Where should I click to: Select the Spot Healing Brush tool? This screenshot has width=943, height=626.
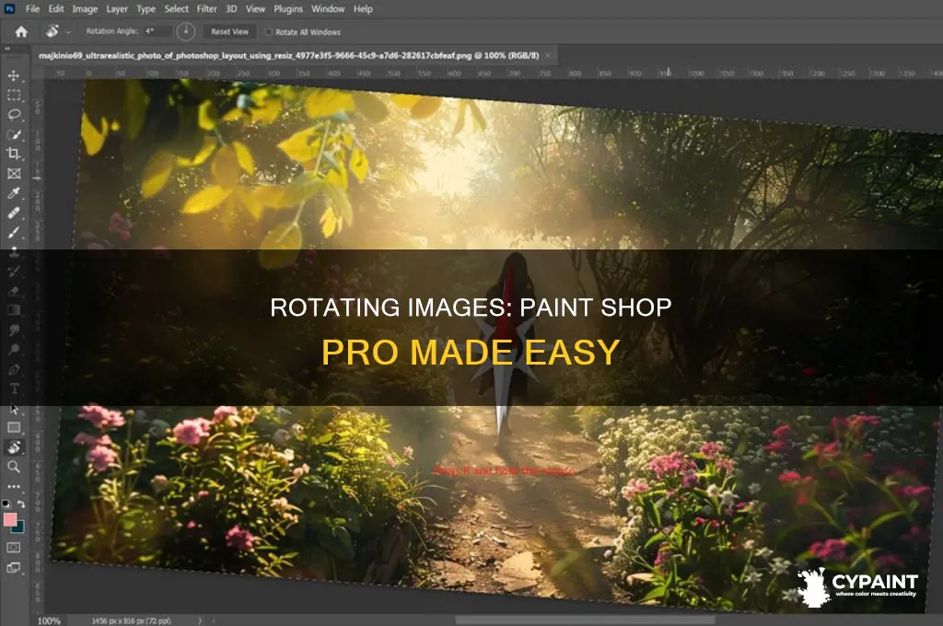click(13, 213)
